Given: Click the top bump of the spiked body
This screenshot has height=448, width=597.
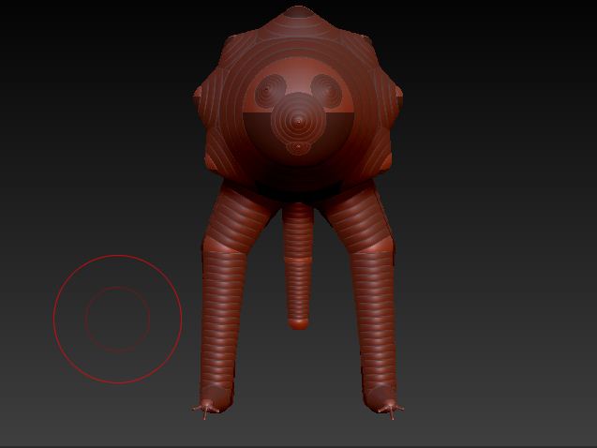Looking at the screenshot, I should (x=299, y=11).
